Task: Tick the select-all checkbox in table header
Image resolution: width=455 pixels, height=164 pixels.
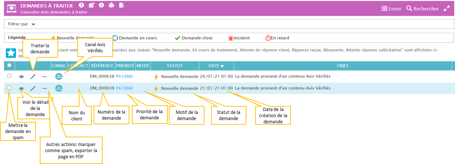Action: pos(9,65)
